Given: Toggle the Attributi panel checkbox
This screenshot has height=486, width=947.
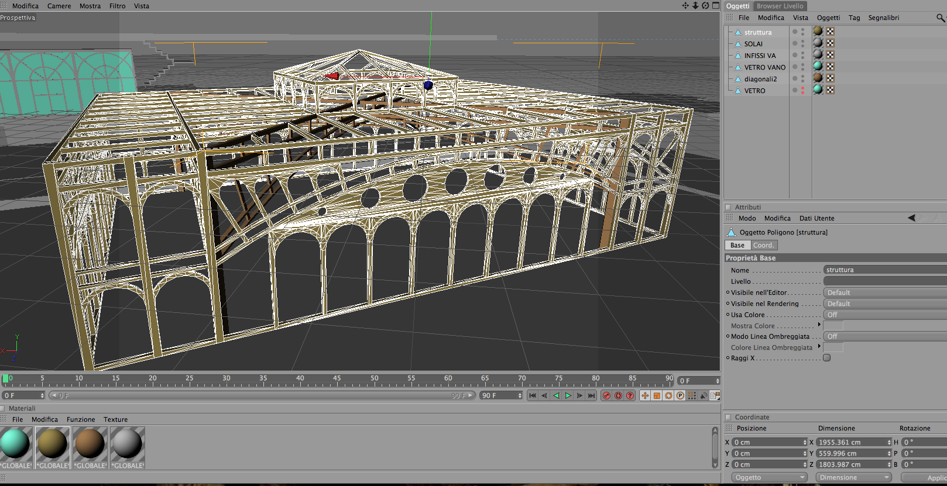Looking at the screenshot, I should [x=729, y=207].
